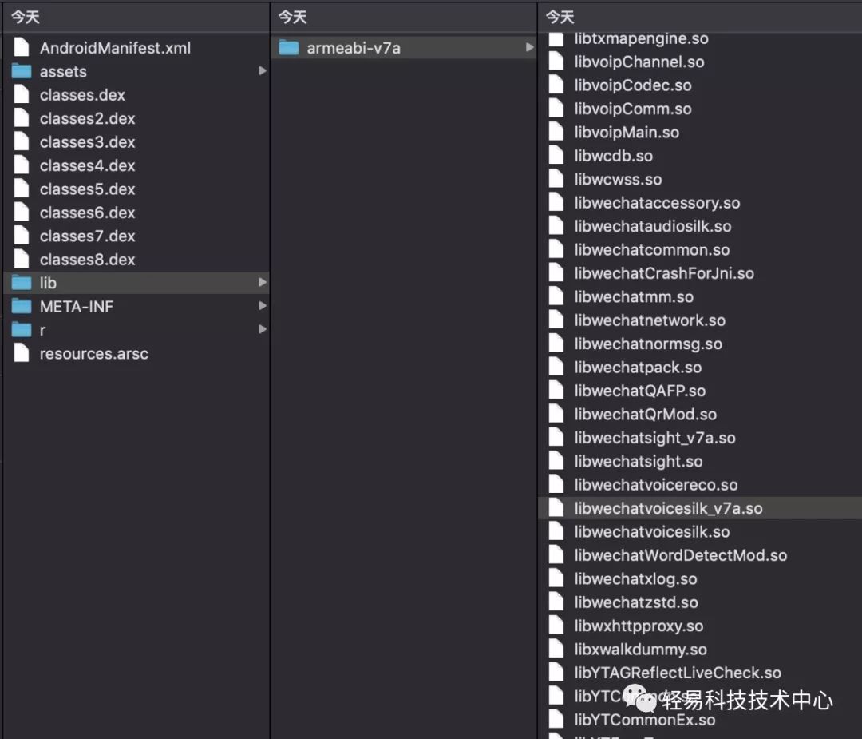Click the libwechatcommon.so file icon

[556, 249]
